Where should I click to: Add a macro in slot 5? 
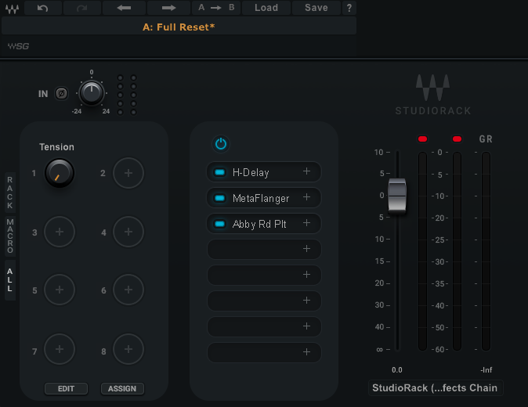point(60,290)
